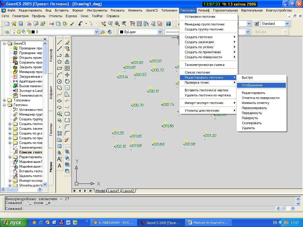This screenshot has height=227, width=303.
Task: Open the Алфавит side tab
Action: click(51, 92)
